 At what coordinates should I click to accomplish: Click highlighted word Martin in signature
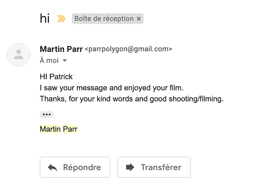click(x=50, y=129)
